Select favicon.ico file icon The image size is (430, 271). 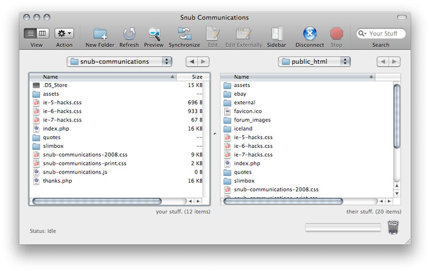[x=228, y=111]
